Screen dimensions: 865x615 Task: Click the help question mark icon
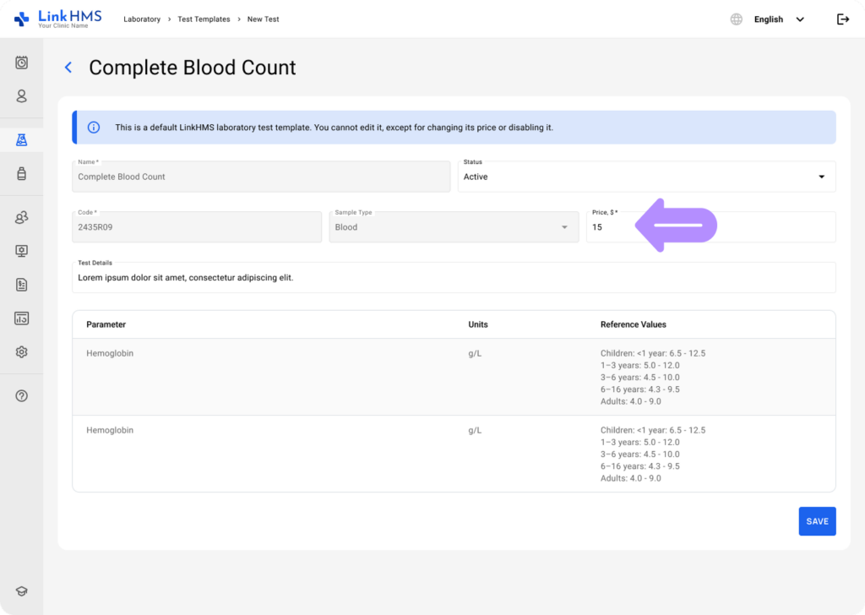pos(20,395)
